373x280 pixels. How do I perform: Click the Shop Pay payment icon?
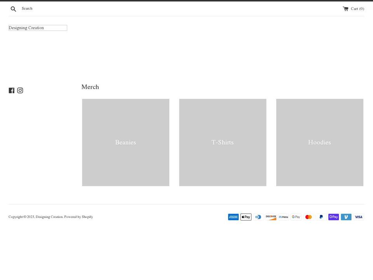point(333,217)
